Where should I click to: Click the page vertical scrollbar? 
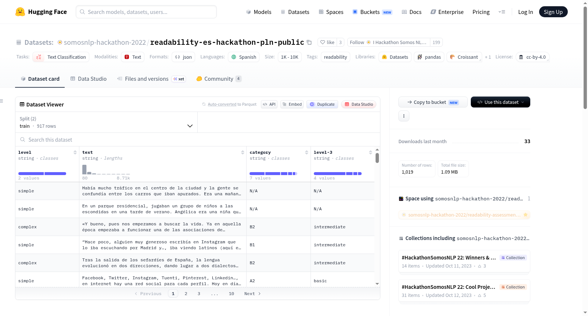(585, 57)
